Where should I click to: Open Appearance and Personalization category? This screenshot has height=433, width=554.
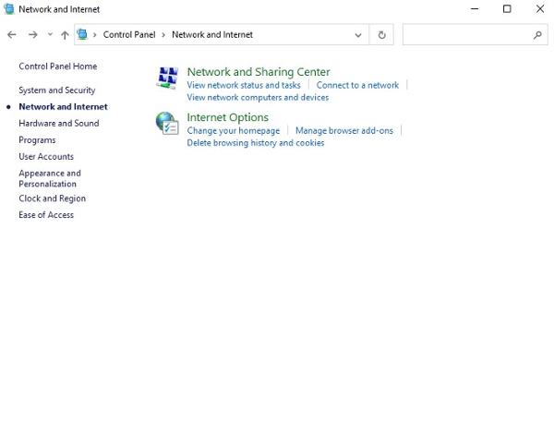(50, 178)
